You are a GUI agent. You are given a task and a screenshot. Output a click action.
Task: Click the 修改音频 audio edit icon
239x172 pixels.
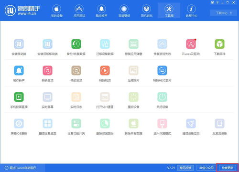point(76,70)
